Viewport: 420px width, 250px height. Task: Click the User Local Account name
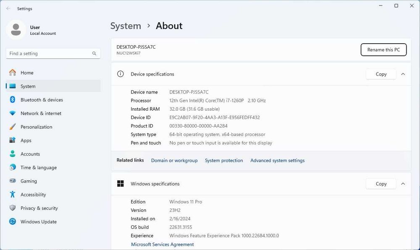tap(43, 30)
